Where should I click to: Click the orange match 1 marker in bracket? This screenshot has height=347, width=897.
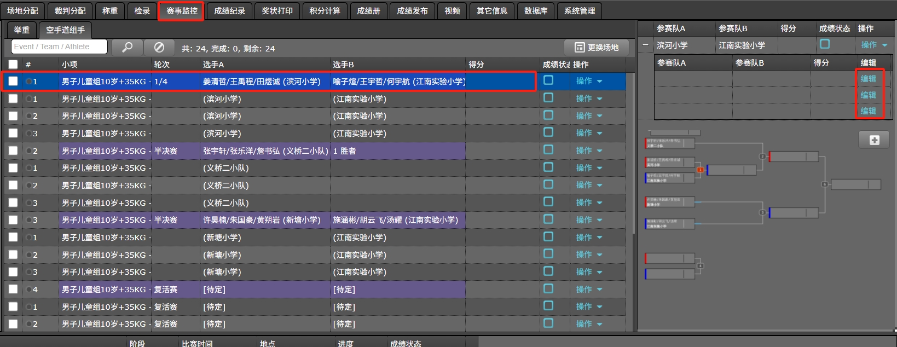point(700,170)
